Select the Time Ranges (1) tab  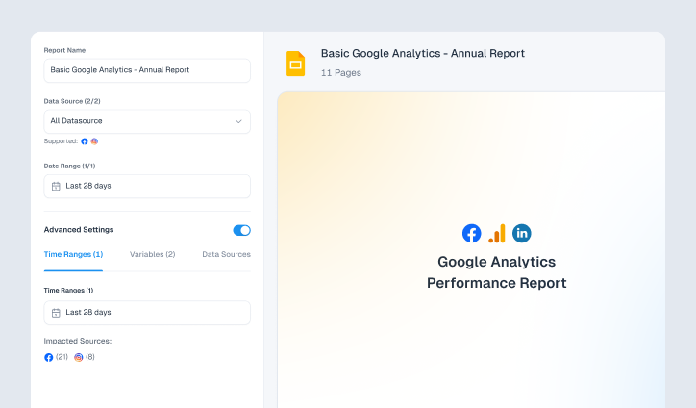tap(73, 254)
